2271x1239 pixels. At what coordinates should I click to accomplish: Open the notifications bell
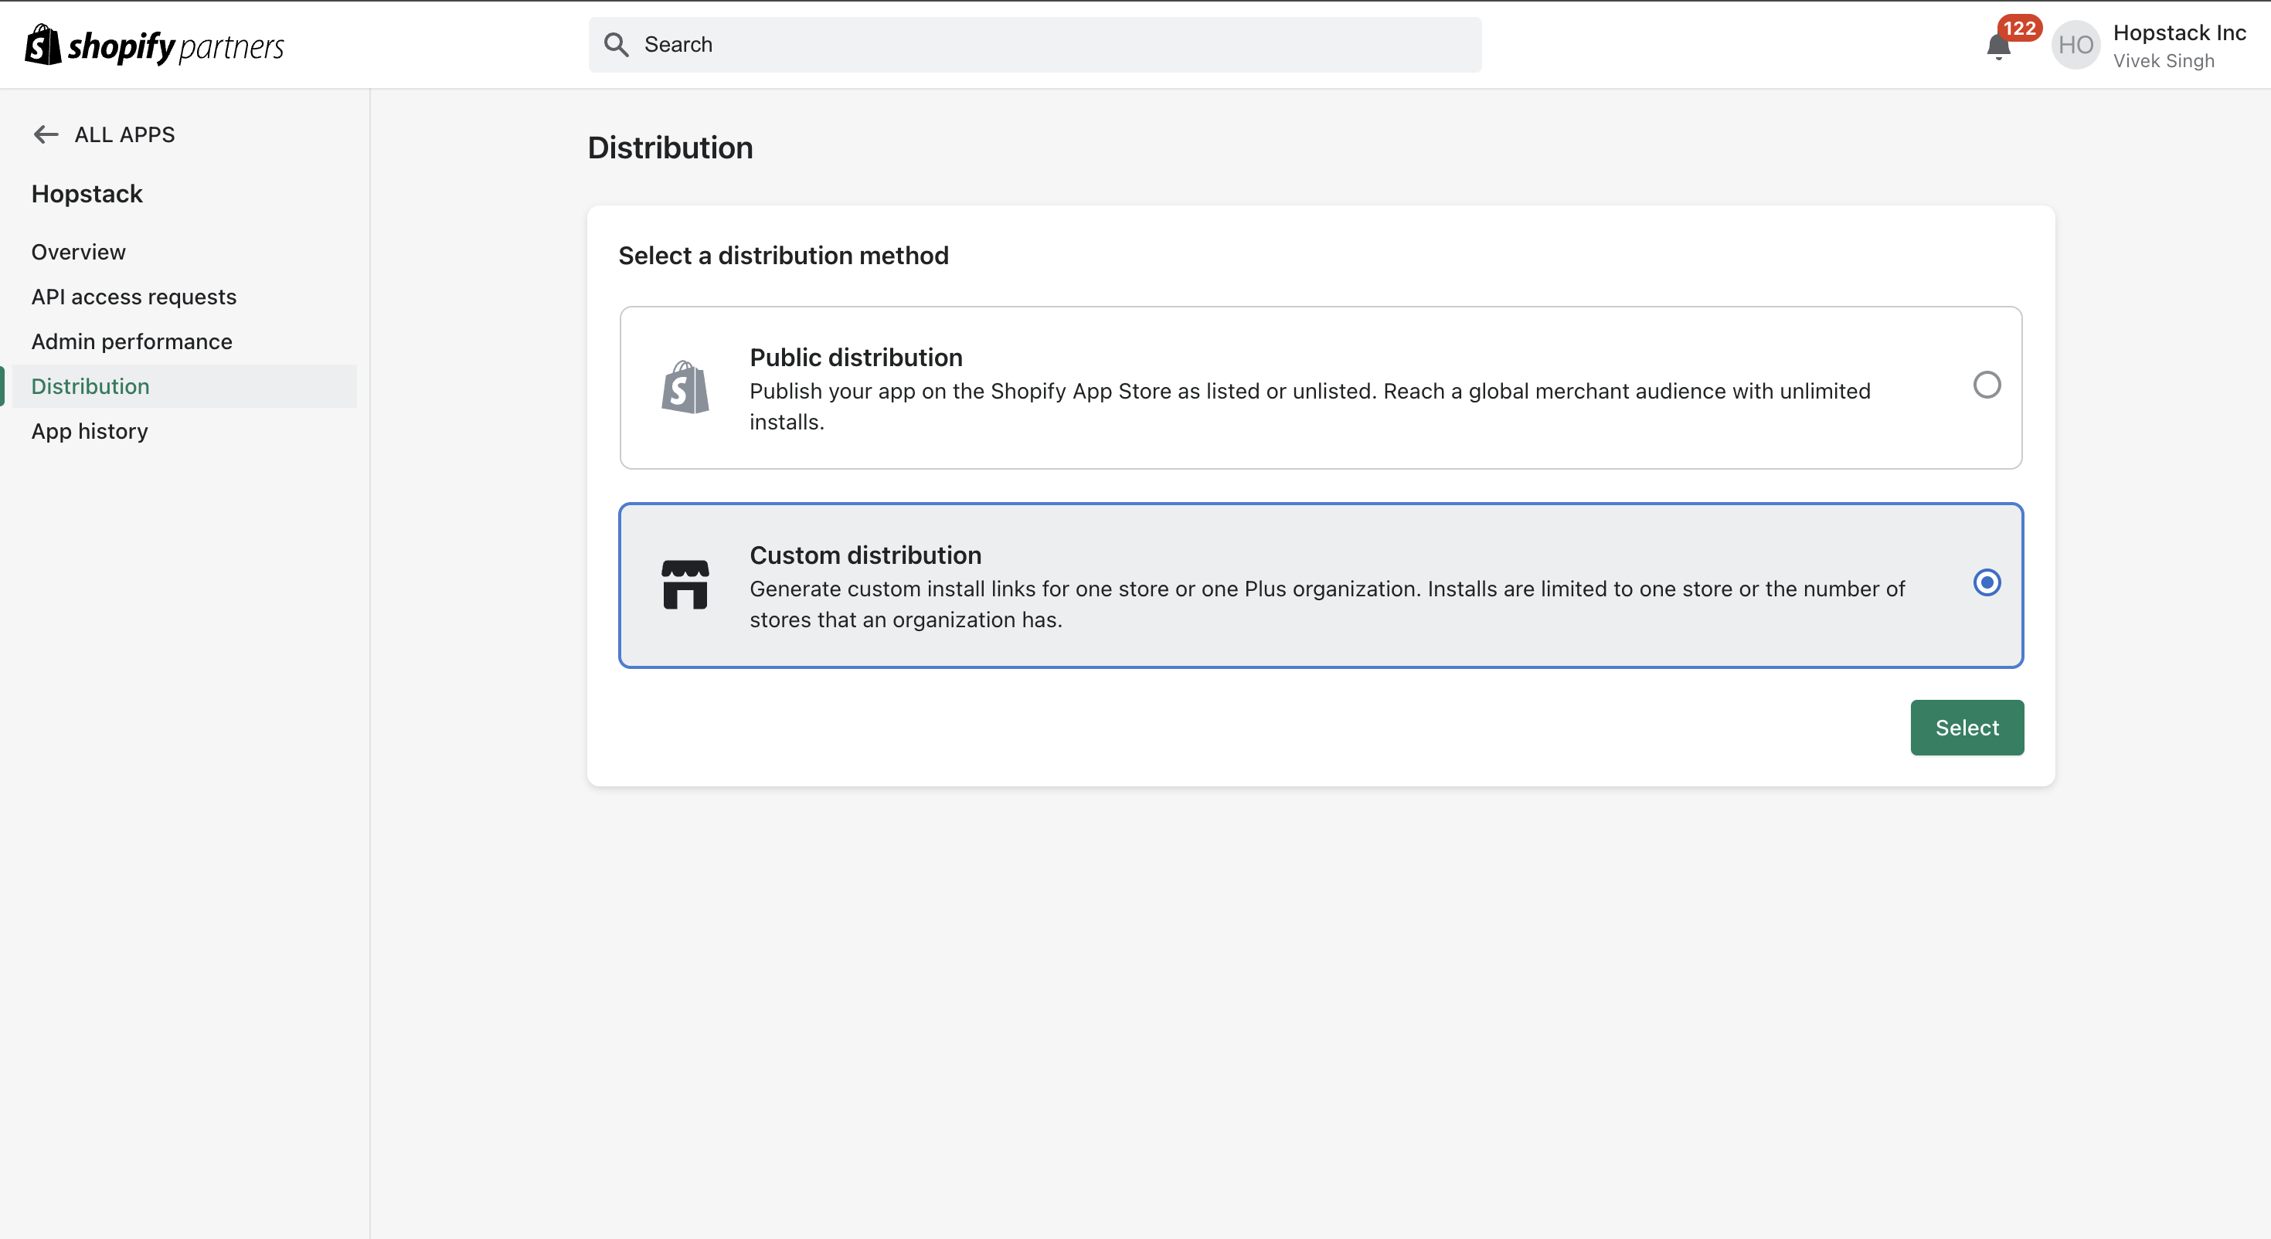pyautogui.click(x=1997, y=46)
